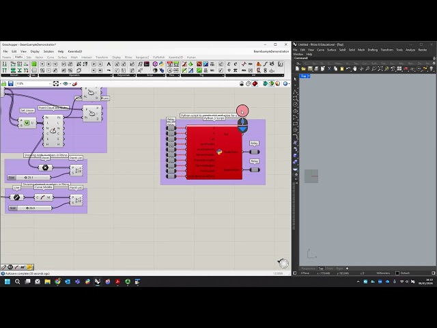Click the zoom extents icon in Grasshopper canvas toolbar
The height and width of the screenshot is (328, 437).
(x=56, y=83)
